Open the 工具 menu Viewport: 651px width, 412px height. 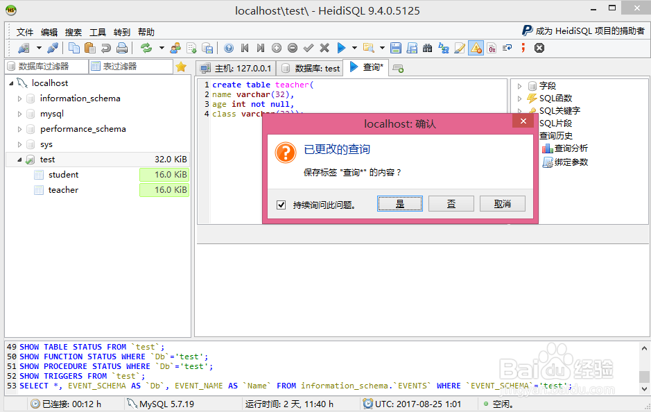pyautogui.click(x=98, y=32)
